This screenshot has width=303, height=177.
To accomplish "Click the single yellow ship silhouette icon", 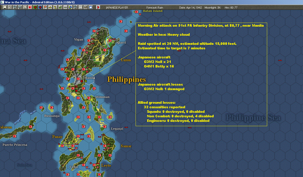I will pyautogui.click(x=50, y=7).
